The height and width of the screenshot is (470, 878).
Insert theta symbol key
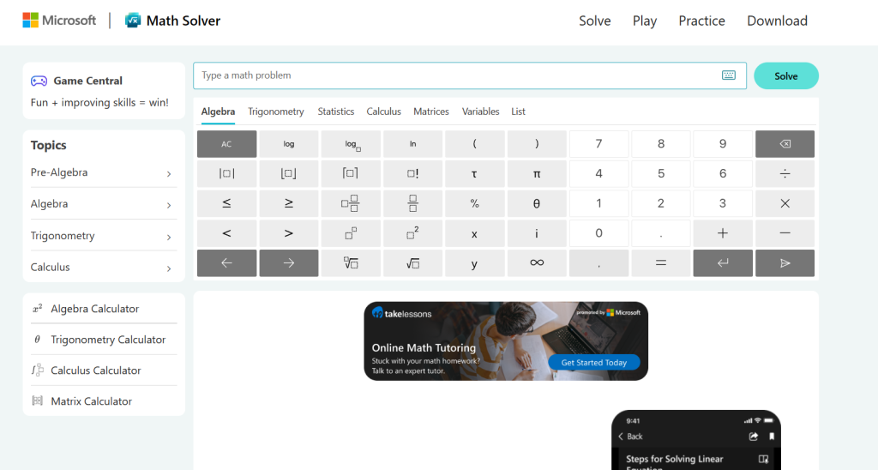click(537, 203)
